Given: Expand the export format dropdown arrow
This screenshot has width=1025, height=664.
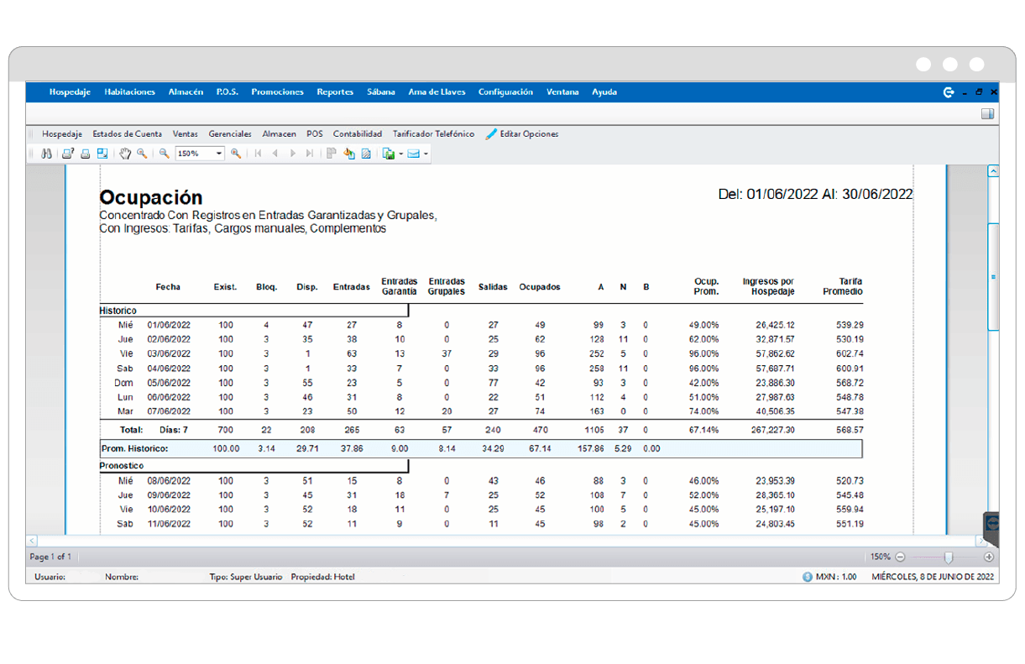Looking at the screenshot, I should (x=400, y=154).
